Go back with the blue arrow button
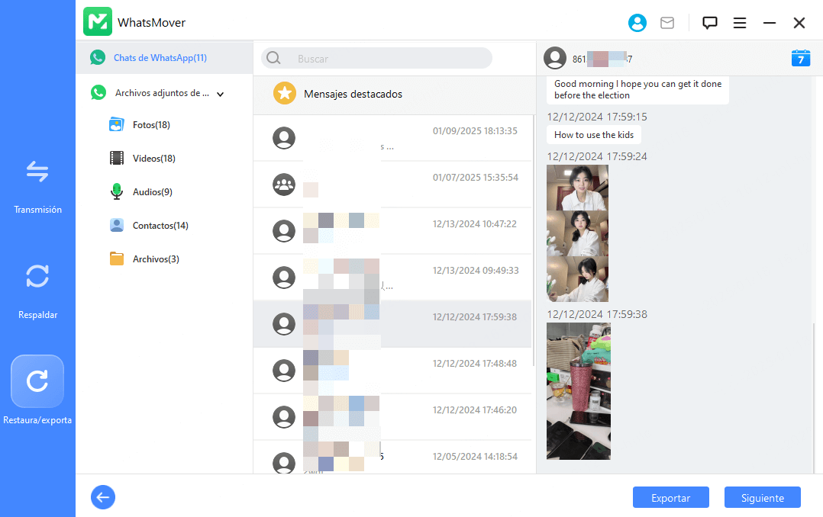 point(103,498)
